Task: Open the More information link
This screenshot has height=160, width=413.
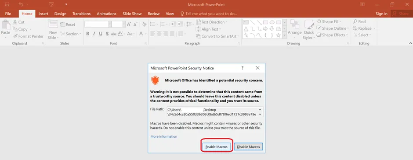Action: [164, 136]
